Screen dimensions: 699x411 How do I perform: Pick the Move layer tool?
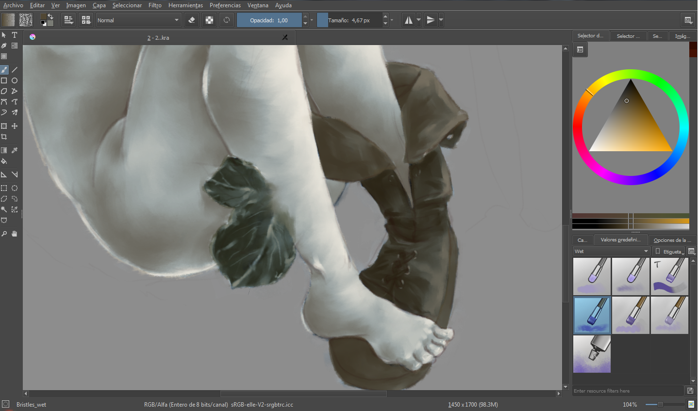coord(15,126)
